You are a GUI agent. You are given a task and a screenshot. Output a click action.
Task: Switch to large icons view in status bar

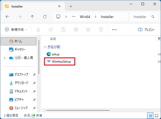click(x=156, y=116)
